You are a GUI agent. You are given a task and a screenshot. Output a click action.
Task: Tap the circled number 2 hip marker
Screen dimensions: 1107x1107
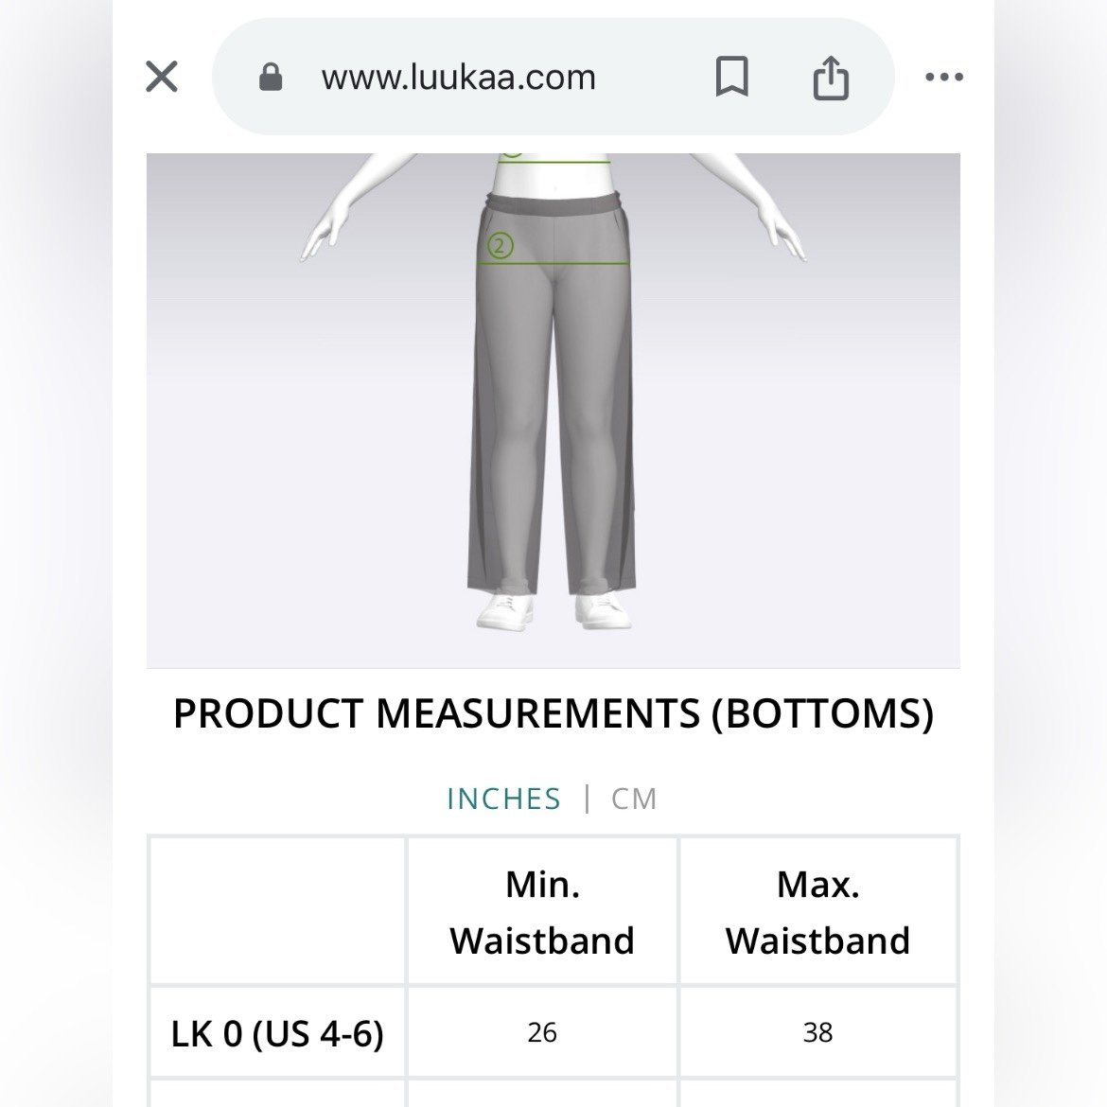(x=500, y=246)
